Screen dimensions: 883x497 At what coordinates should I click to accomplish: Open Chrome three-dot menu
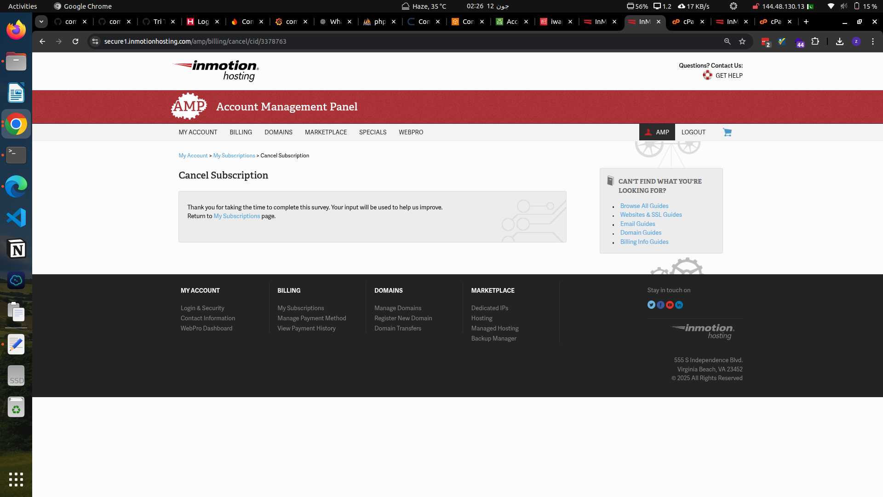point(873,41)
